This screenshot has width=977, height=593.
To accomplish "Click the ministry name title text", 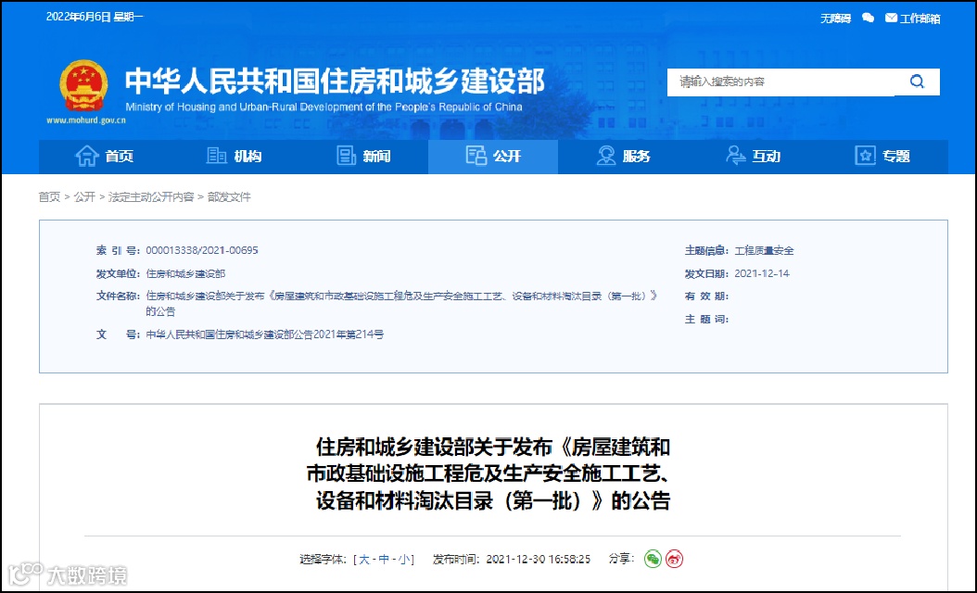I will (335, 81).
